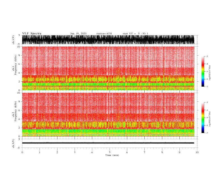Click the -7 tick on the ch.2 colorbar
Image resolution: width=222 pixels, height=171 pixels.
pyautogui.click(x=207, y=133)
